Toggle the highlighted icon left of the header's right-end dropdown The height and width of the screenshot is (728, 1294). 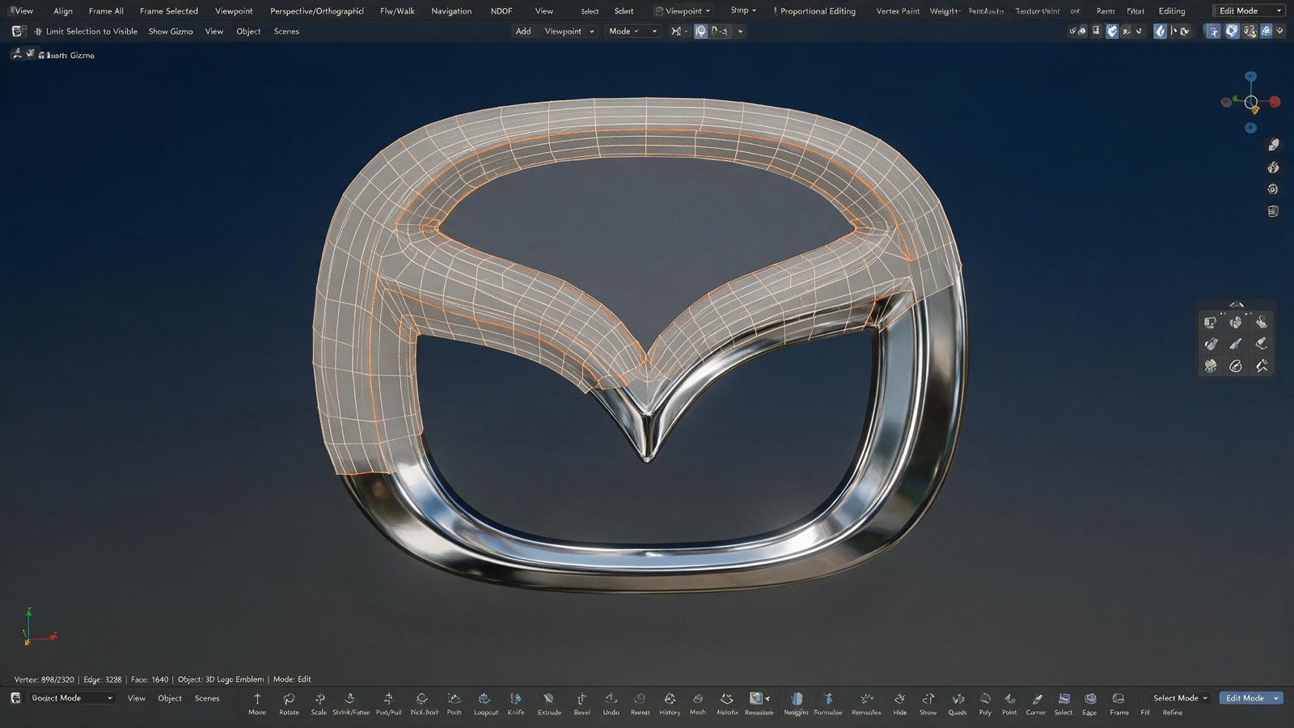[x=1266, y=31]
